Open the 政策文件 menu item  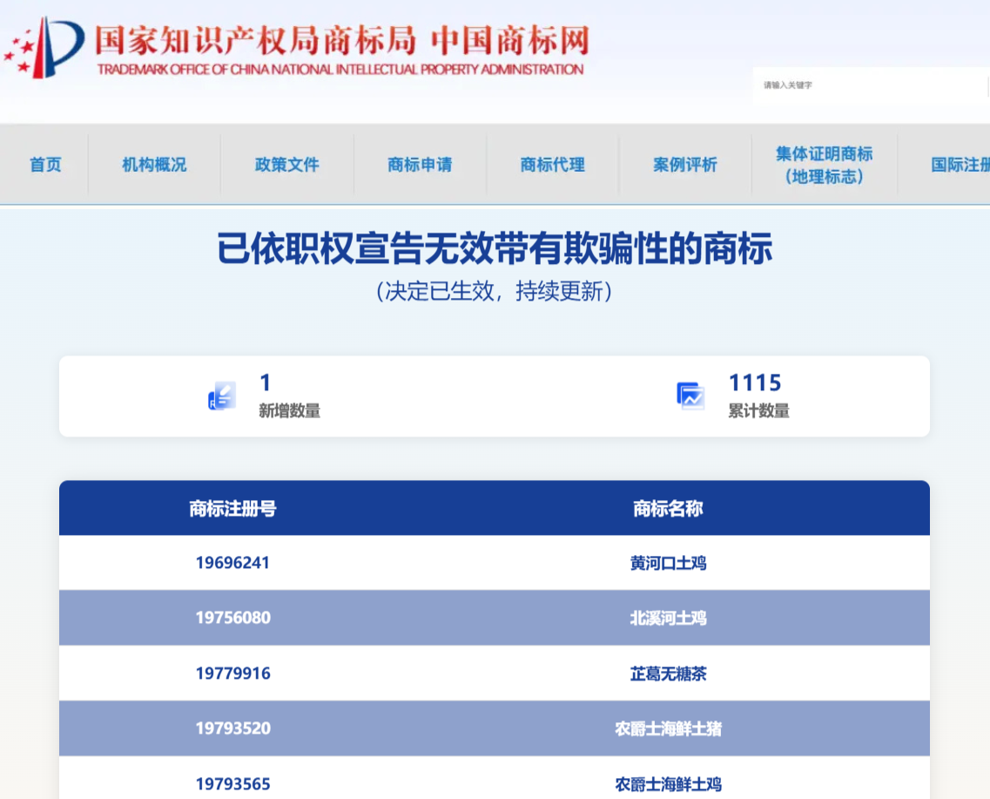click(x=287, y=165)
